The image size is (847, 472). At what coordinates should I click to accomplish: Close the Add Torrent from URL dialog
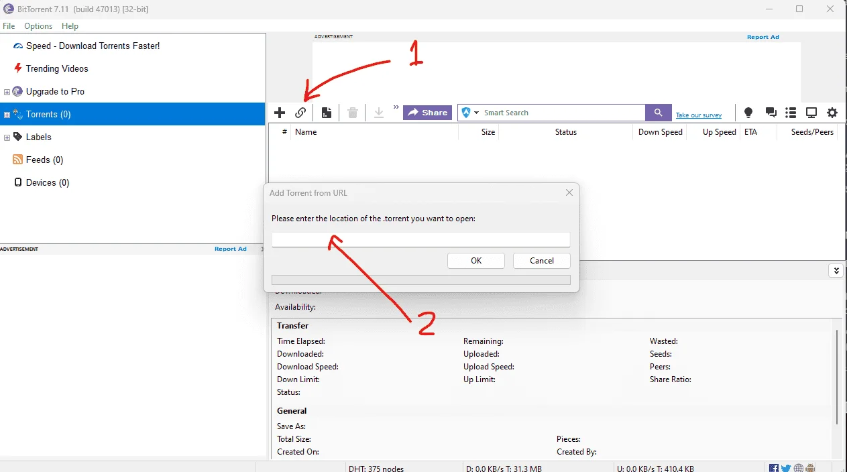point(569,192)
